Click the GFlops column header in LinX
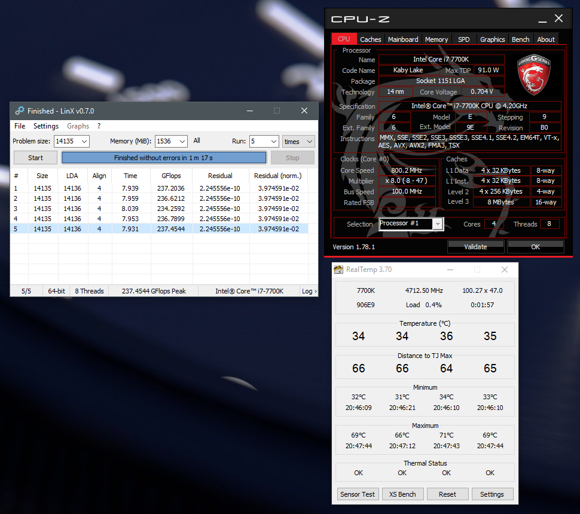580x514 pixels. (x=171, y=176)
